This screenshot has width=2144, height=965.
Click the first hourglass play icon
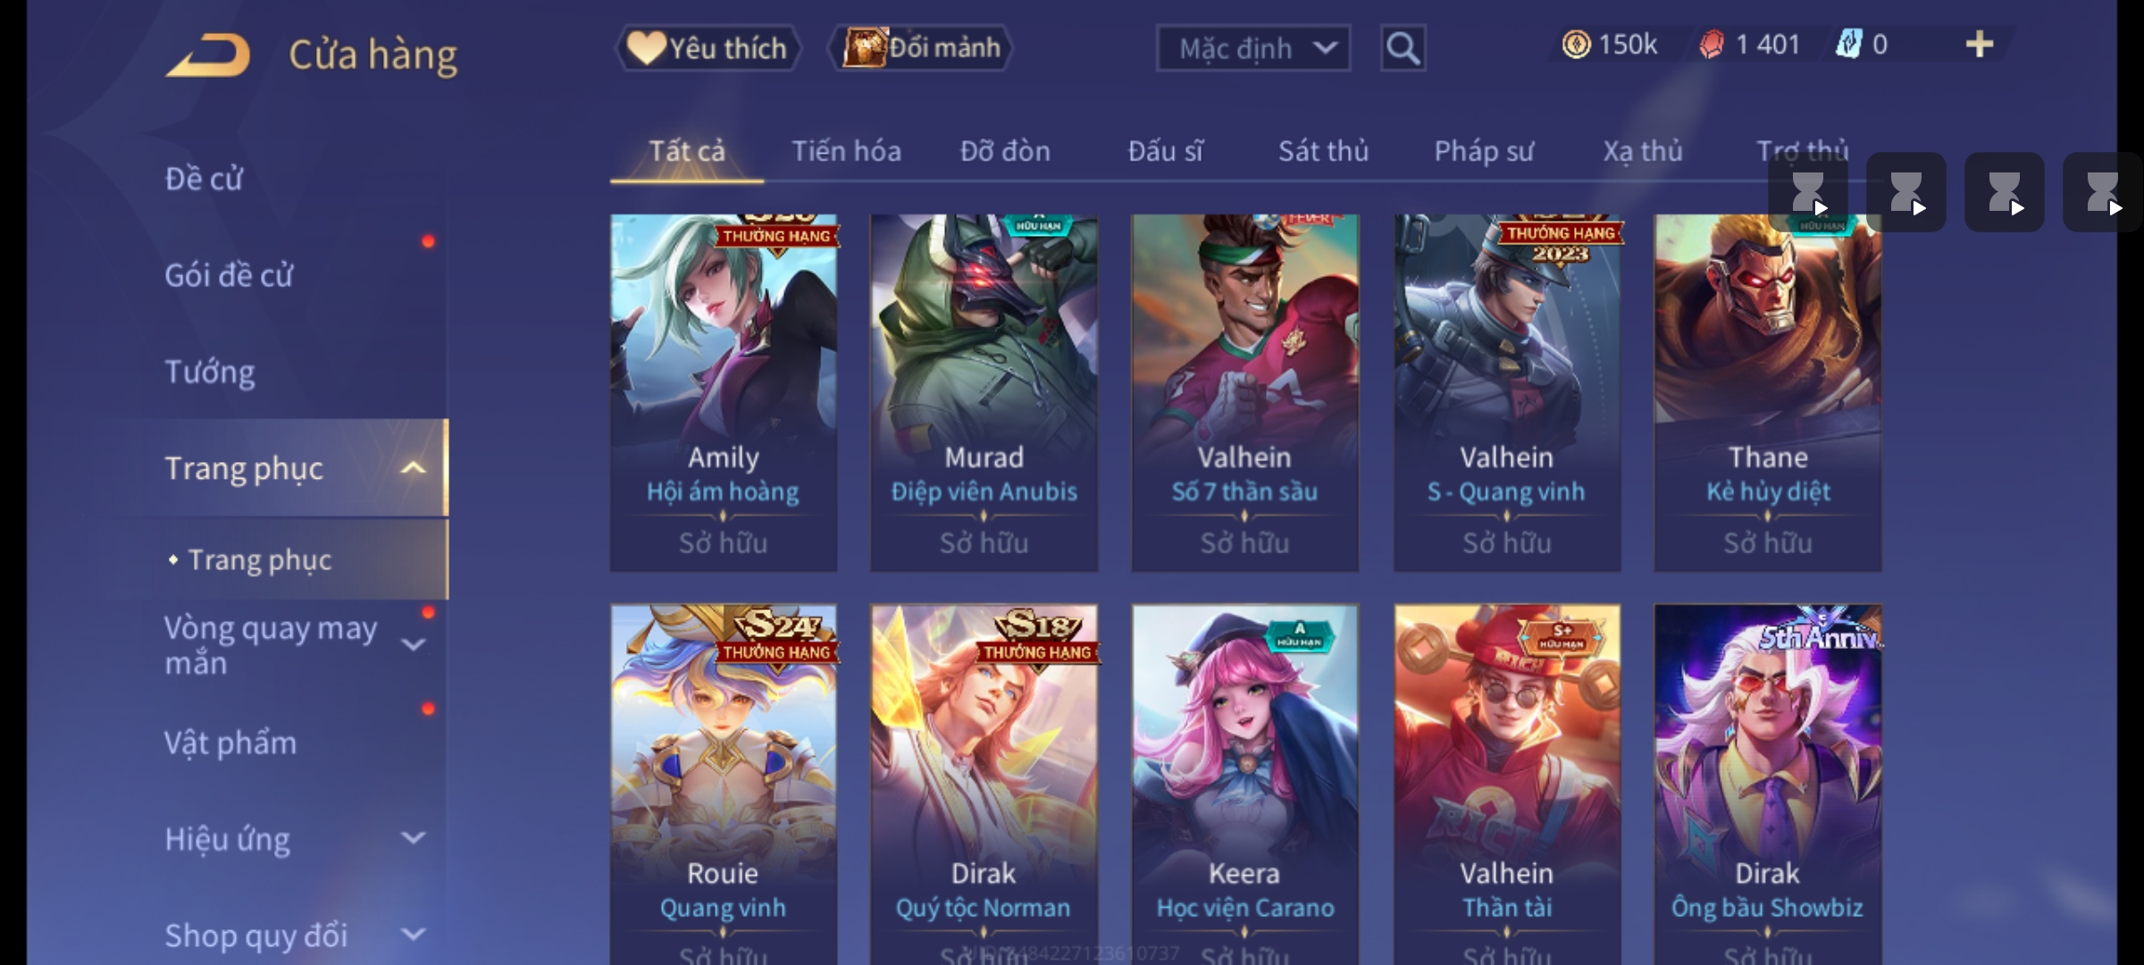1808,192
